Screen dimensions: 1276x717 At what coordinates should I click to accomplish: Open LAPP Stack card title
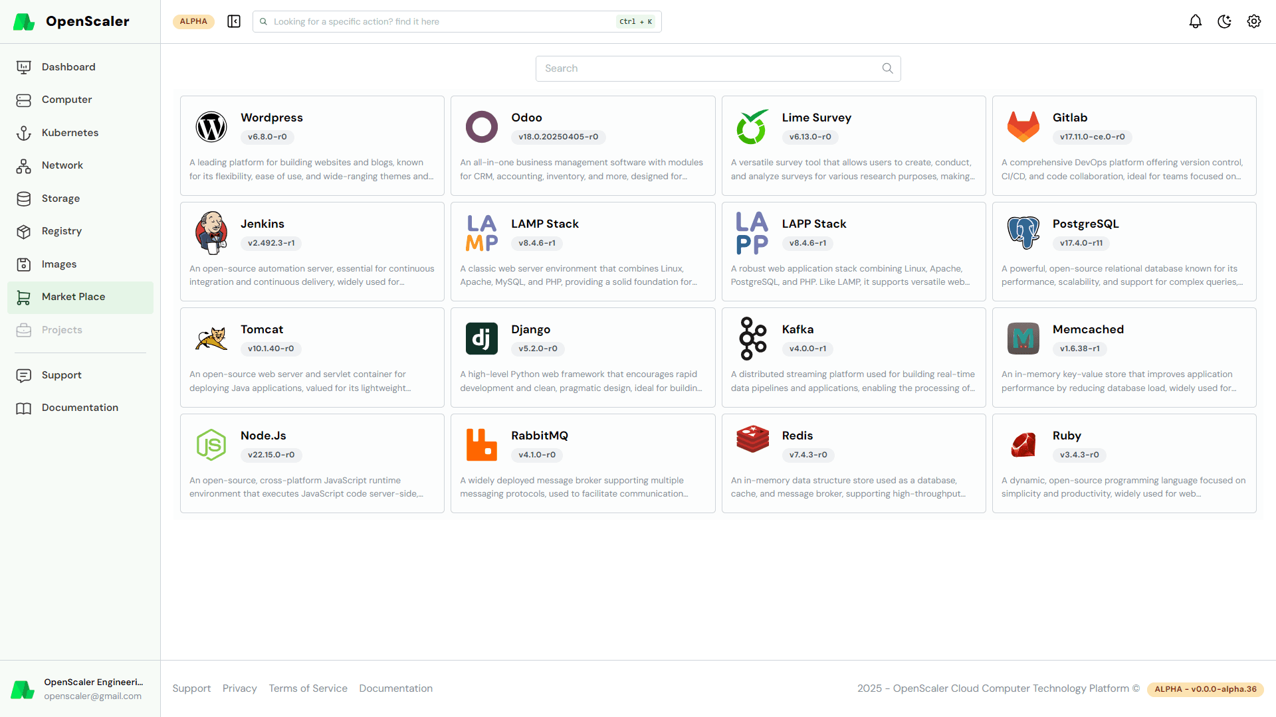(814, 224)
